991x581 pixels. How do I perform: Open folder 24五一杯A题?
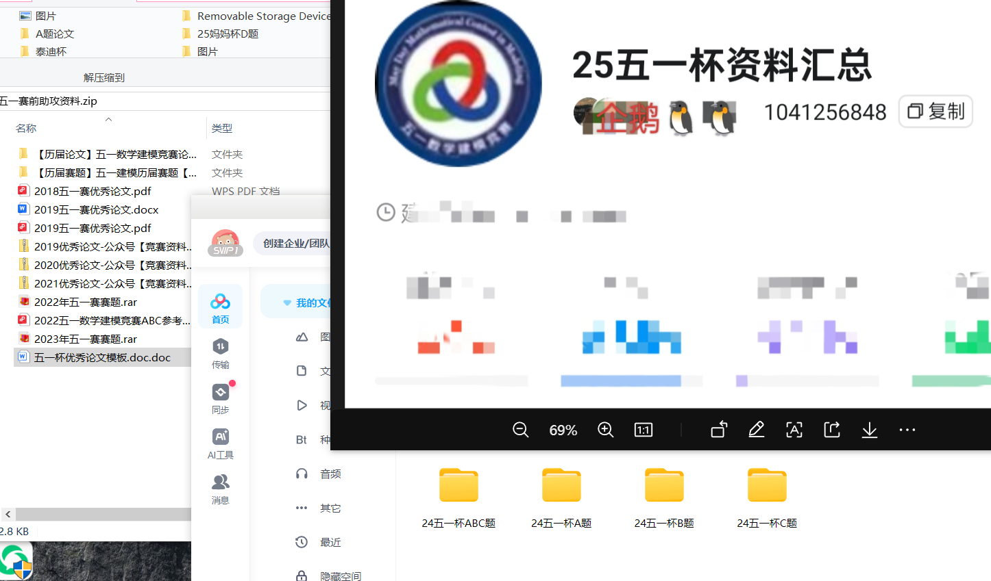pyautogui.click(x=561, y=498)
